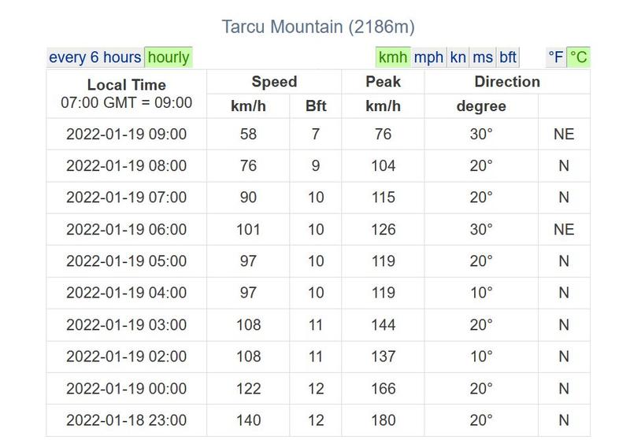This screenshot has height=440, width=630.
Task: Select the hourly view option
Action: click(169, 57)
